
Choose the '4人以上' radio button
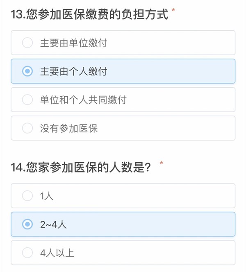point(27,253)
